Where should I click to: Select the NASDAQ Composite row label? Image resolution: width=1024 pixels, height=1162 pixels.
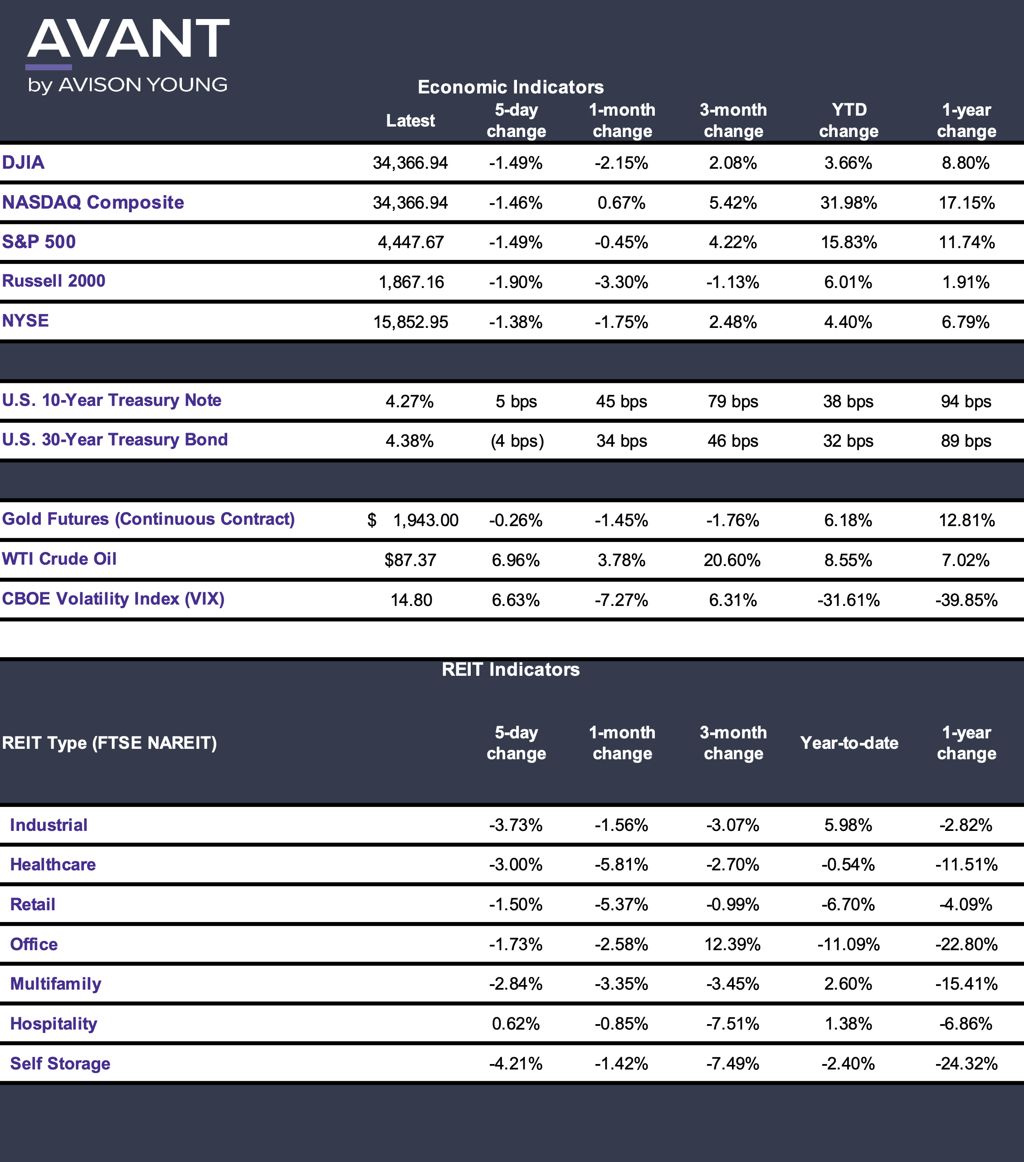pos(93,202)
